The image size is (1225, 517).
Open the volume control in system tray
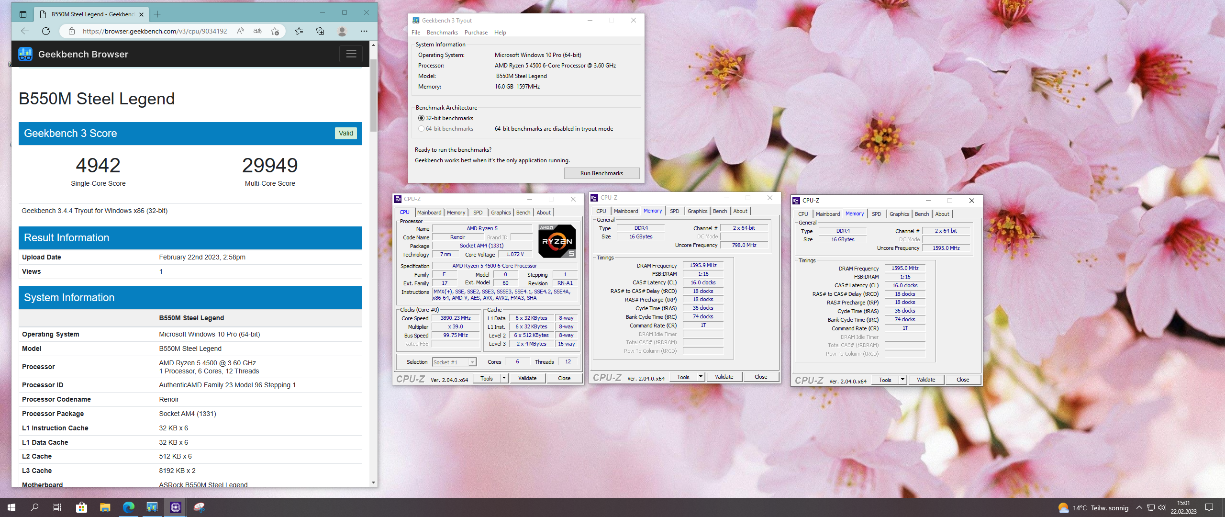(x=1162, y=507)
